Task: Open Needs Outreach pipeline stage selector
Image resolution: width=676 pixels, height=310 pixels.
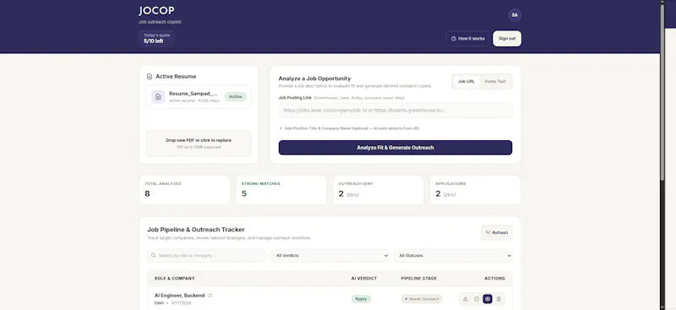Action: (x=422, y=299)
